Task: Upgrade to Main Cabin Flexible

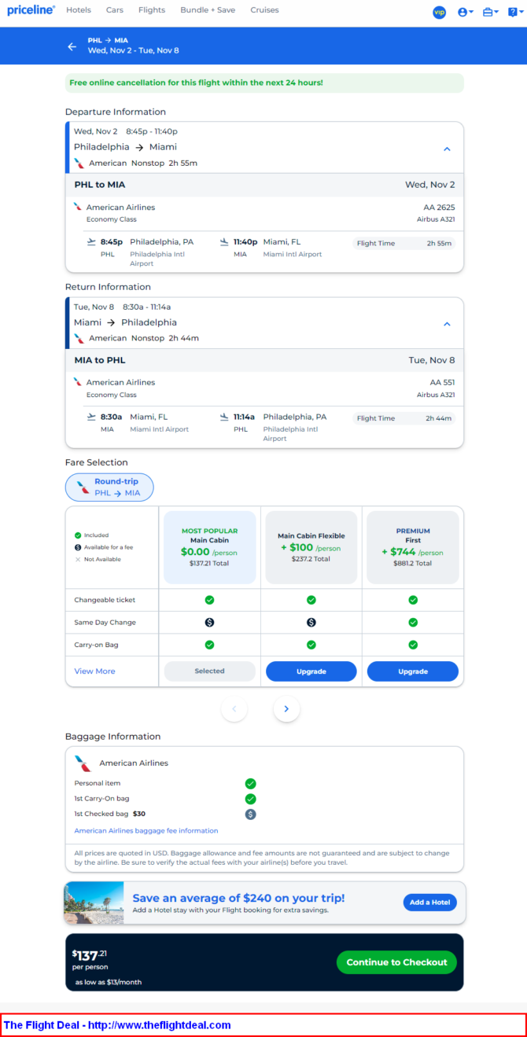Action: click(x=311, y=671)
